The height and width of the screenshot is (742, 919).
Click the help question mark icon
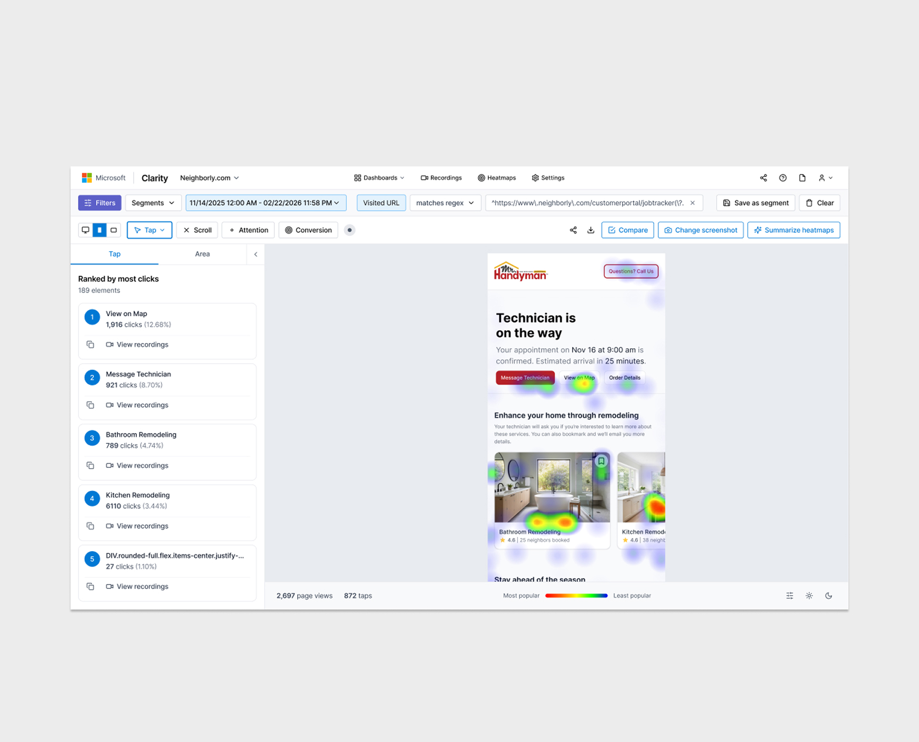point(783,178)
